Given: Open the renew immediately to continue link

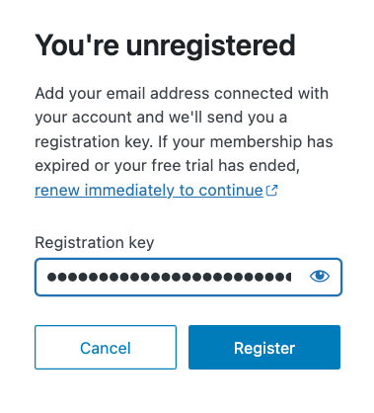Looking at the screenshot, I should click(149, 191).
